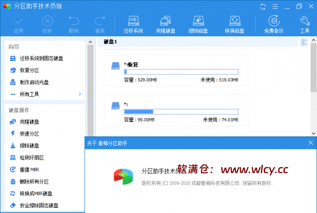The height and width of the screenshot is (213, 317).
Task: Click 容量：99.00MB text
Action: click(x=139, y=120)
